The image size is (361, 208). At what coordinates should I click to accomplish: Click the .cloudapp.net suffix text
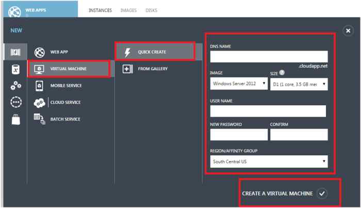(313, 66)
